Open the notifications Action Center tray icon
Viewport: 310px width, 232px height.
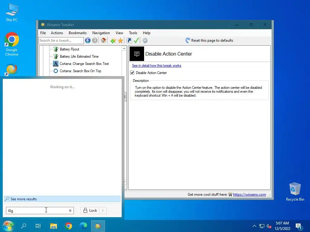point(299,226)
